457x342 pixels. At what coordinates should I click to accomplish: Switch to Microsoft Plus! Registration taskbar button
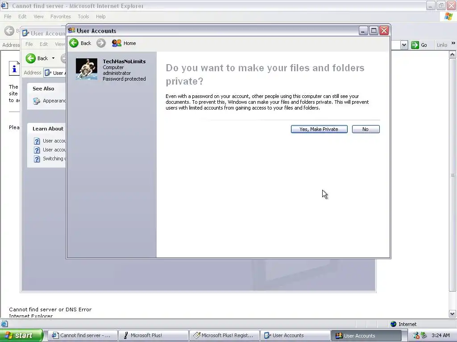(224, 335)
